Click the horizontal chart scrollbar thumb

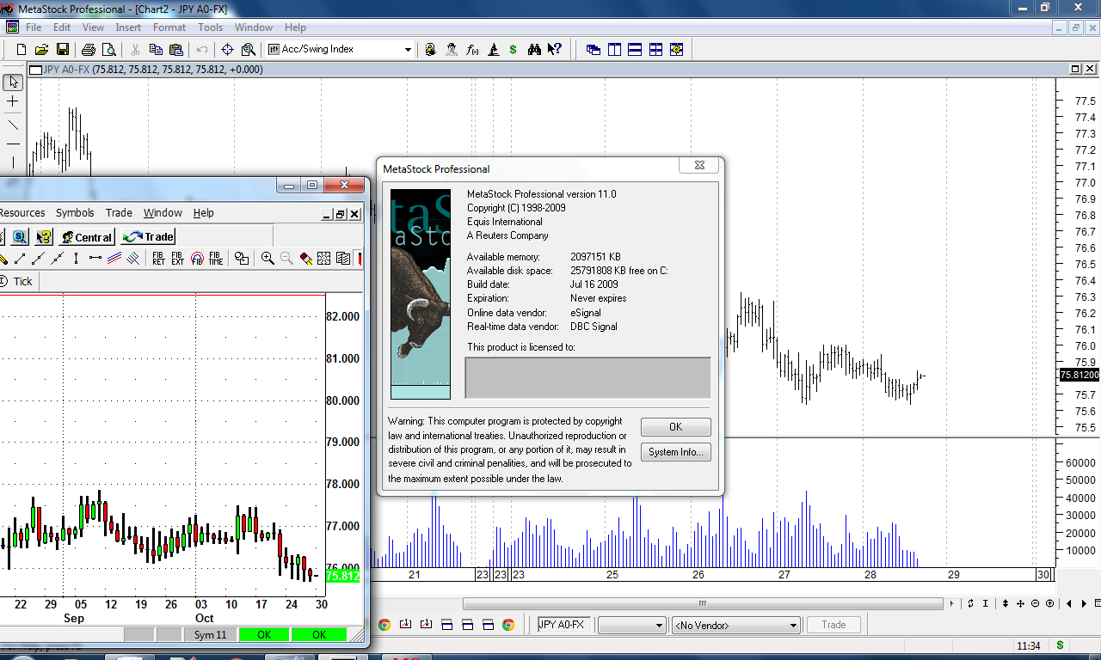click(702, 603)
